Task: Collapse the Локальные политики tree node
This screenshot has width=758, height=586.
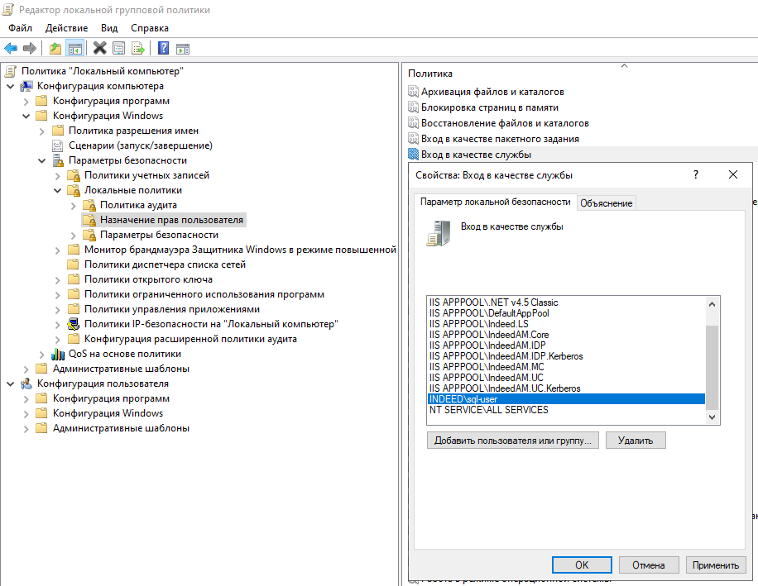Action: tap(58, 190)
